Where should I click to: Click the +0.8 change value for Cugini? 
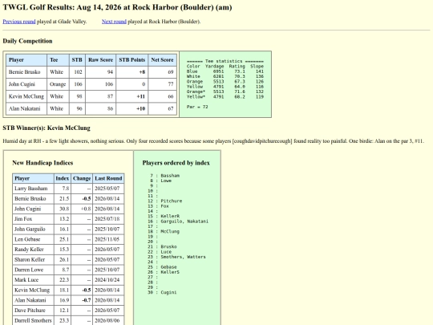tap(86, 209)
